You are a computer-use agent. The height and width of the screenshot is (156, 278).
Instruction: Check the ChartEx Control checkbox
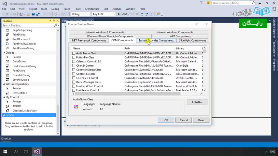click(74, 66)
